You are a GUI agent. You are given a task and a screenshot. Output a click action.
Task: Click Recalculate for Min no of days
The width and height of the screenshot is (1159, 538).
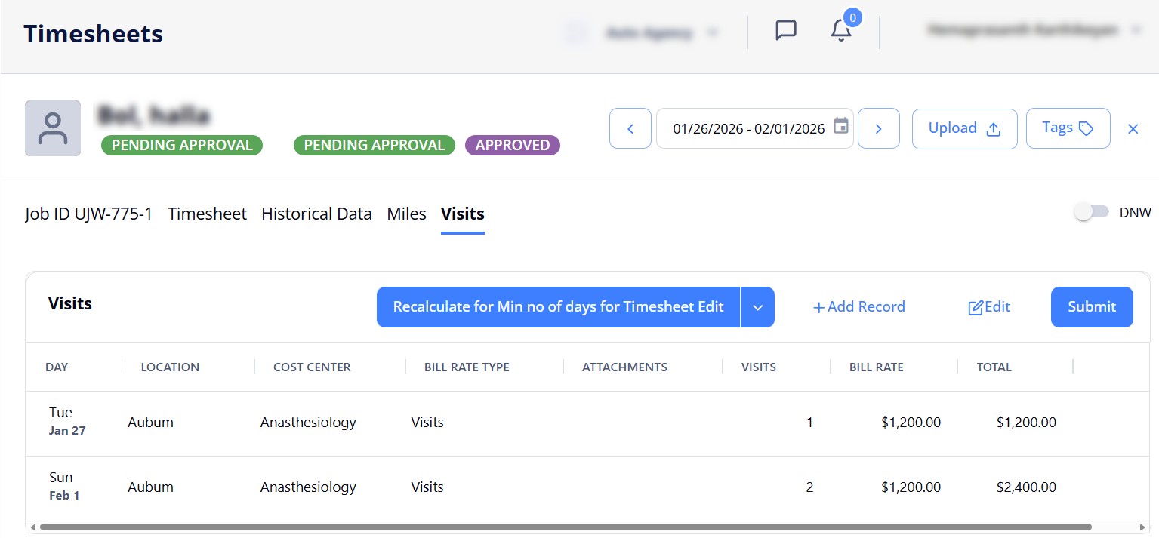(558, 307)
